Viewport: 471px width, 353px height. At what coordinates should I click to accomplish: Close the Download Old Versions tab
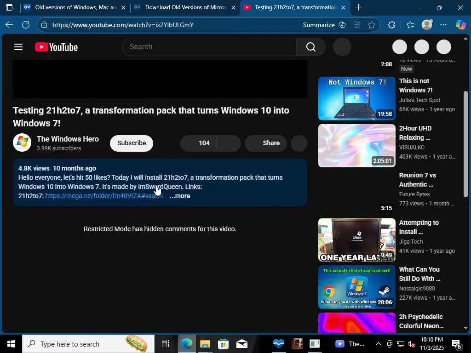click(x=233, y=7)
